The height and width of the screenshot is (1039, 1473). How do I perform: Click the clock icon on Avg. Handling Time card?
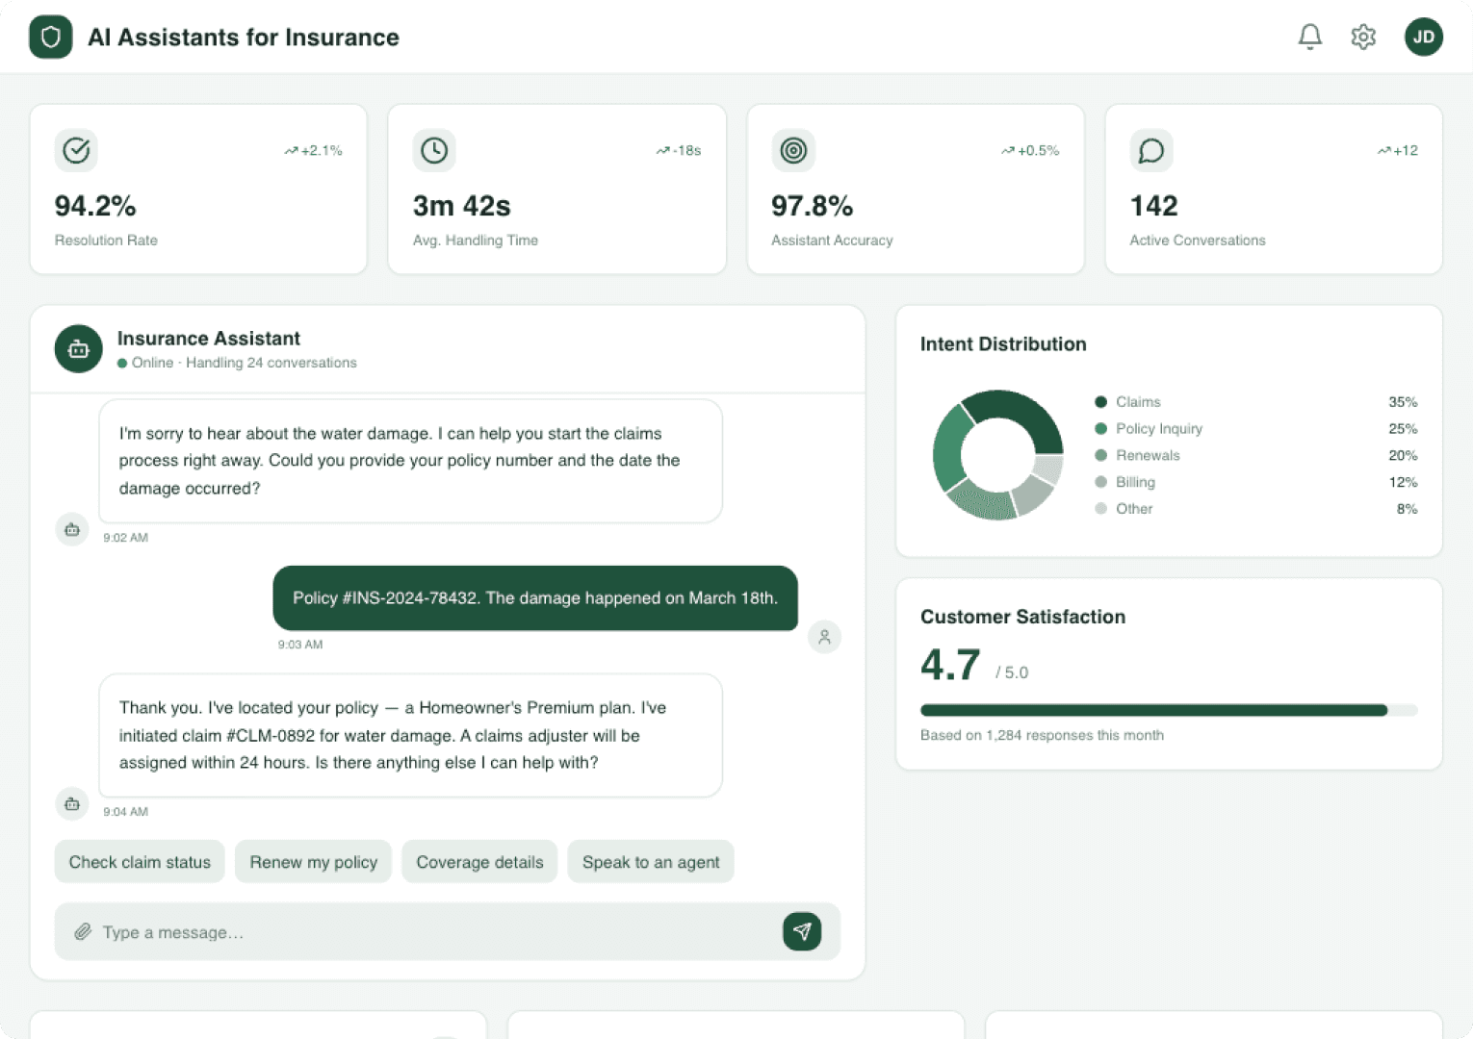434,150
